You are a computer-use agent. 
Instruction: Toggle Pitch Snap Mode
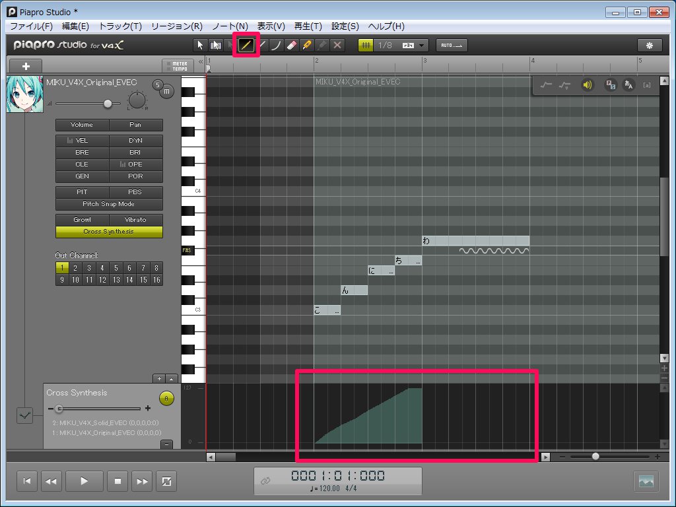click(109, 204)
